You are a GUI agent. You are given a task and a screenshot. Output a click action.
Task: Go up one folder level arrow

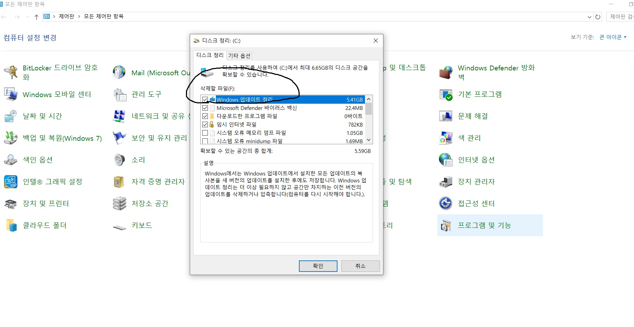[x=36, y=17]
